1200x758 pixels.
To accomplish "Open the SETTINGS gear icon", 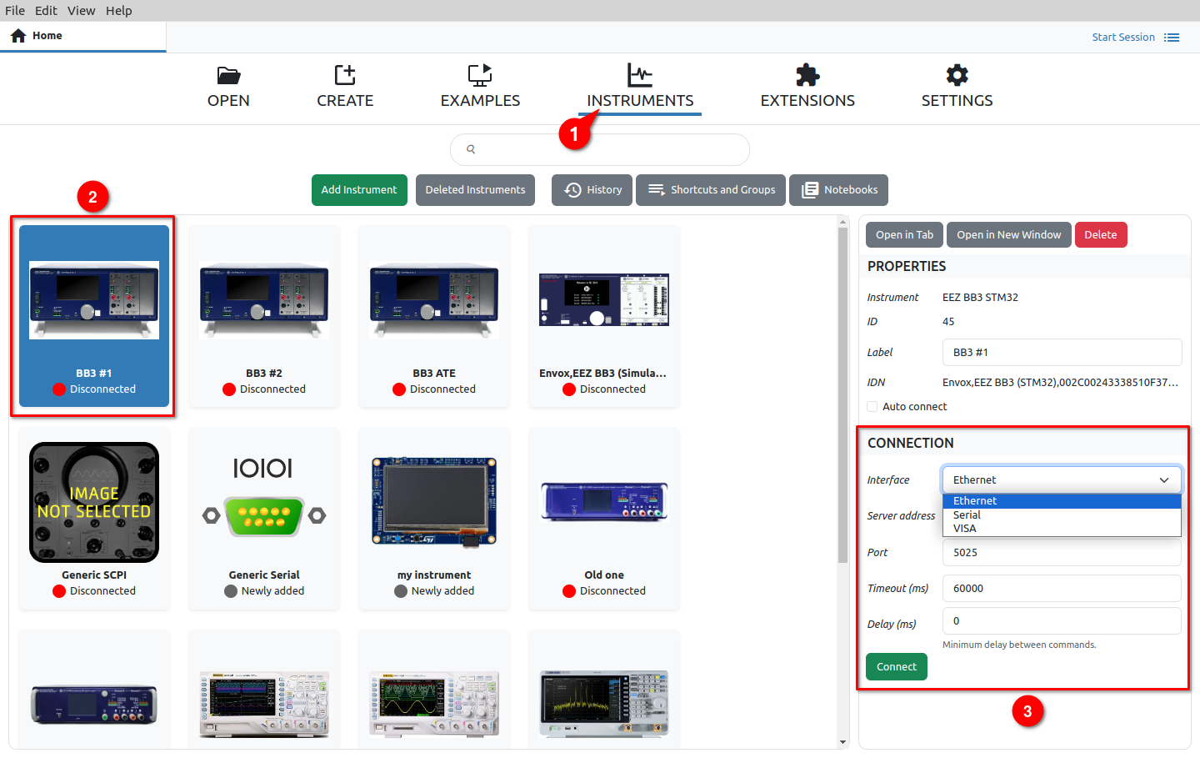I will tap(957, 75).
